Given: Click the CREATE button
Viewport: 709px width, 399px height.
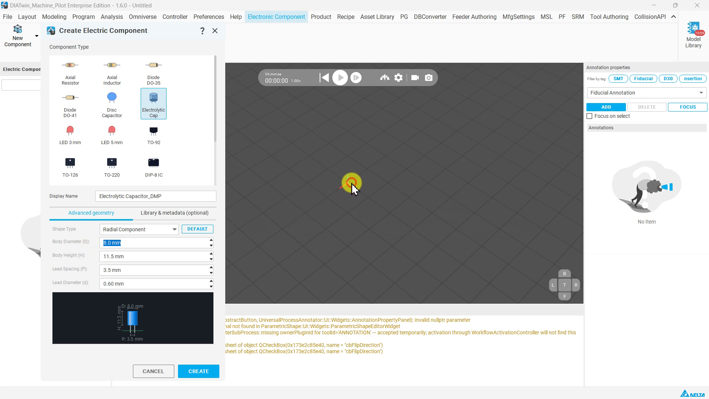Looking at the screenshot, I should pos(199,371).
